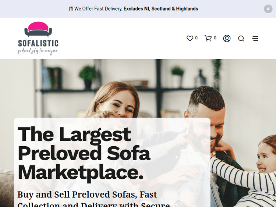
Task: Click the 'preloved sofas for everyone' tagline
Action: 38,51
